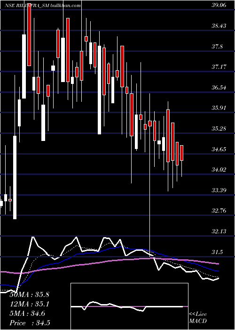Select the Price : 34.5 value
235x330 pixels.
(30, 323)
